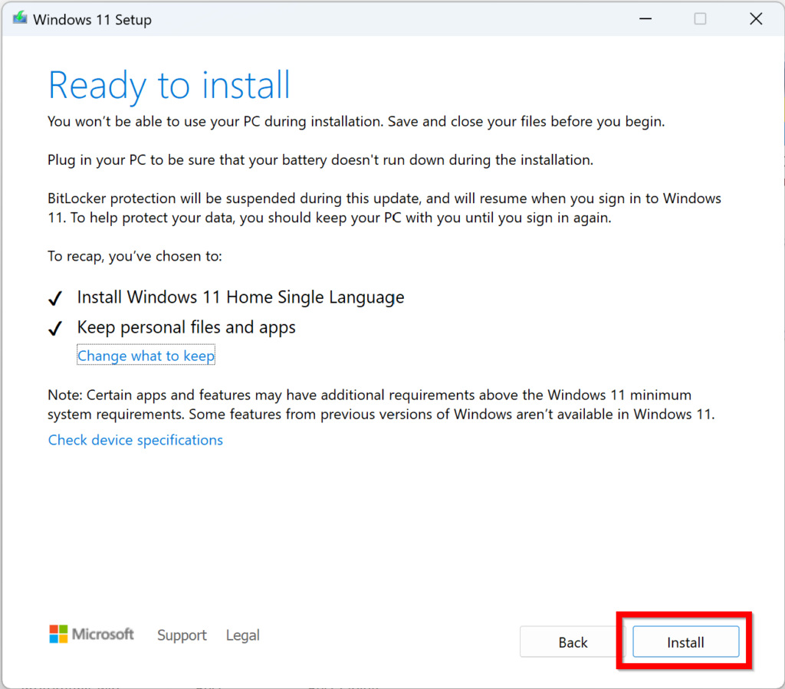785x689 pixels.
Task: Click 'Keep personal files and apps' text
Action: pos(186,327)
